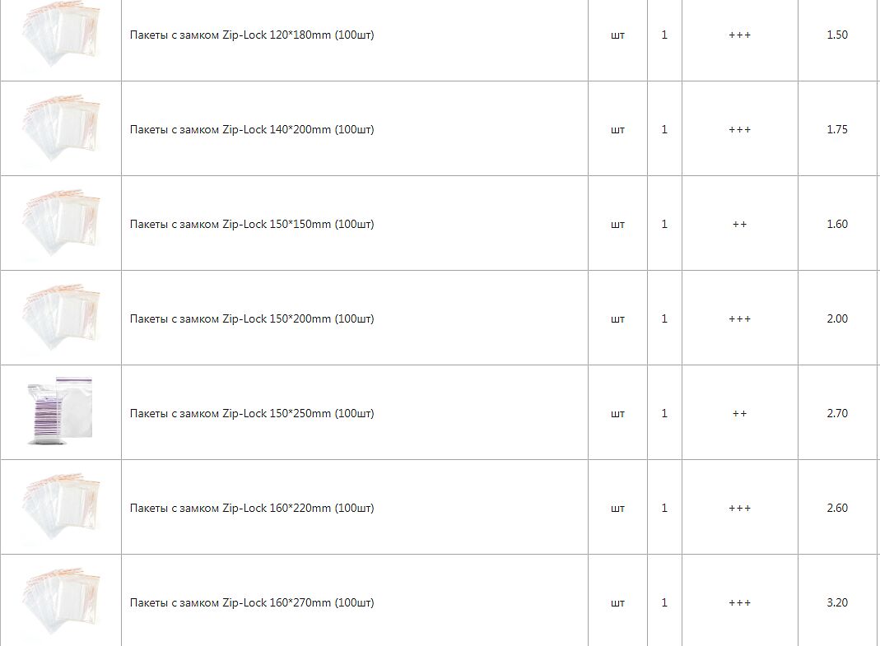This screenshot has height=646, width=880.
Task: Click the Zip-Lock 160*220mm product thumbnail
Action: (x=61, y=508)
